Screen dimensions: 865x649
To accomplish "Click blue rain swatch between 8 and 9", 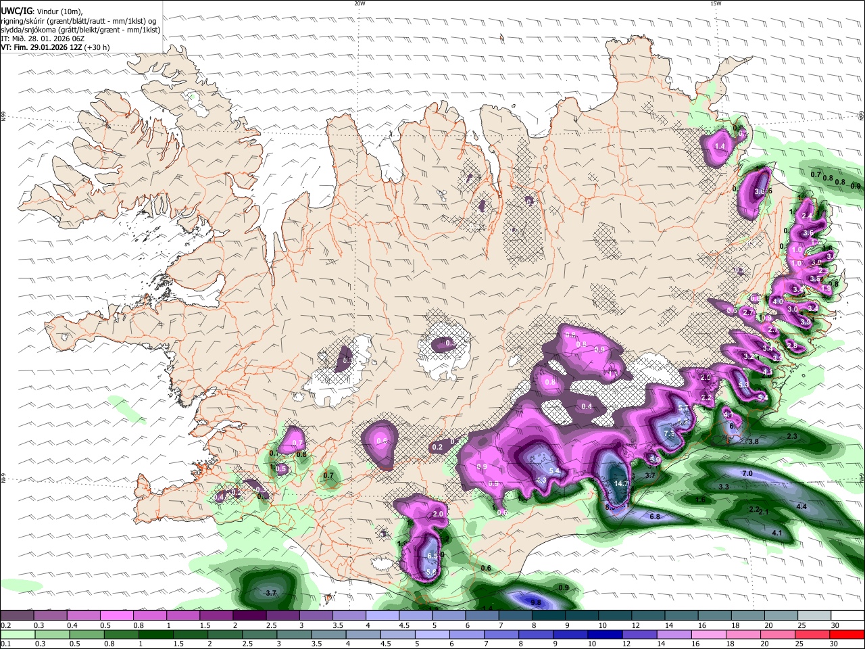I will click(535, 634).
